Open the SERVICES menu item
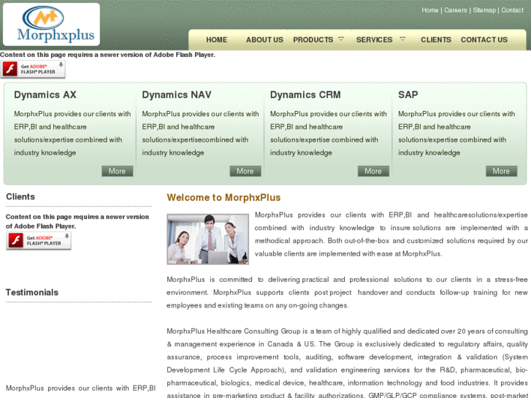The height and width of the screenshot is (398, 531). click(x=374, y=39)
